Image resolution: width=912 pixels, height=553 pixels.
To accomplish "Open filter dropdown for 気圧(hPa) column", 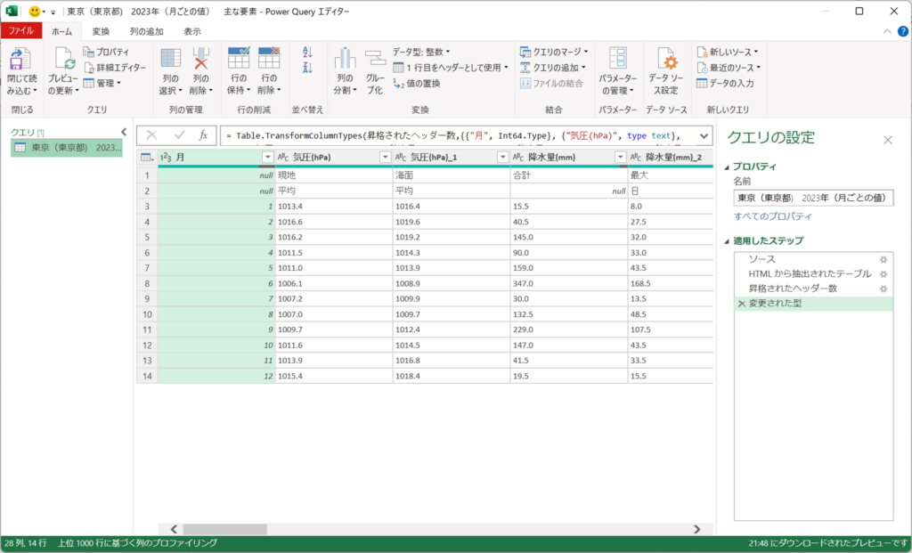I will (385, 157).
